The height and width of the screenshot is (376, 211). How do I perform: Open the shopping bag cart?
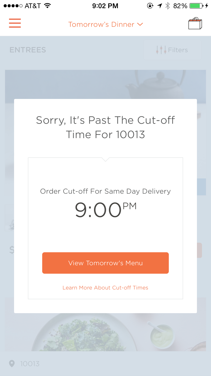pyautogui.click(x=195, y=24)
